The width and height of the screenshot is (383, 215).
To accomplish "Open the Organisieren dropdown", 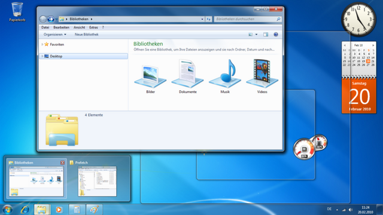I will [55, 35].
